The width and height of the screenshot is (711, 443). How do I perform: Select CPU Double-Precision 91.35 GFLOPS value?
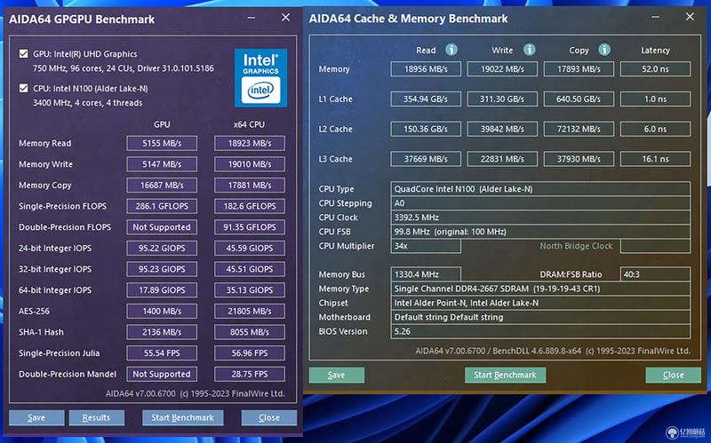[250, 227]
